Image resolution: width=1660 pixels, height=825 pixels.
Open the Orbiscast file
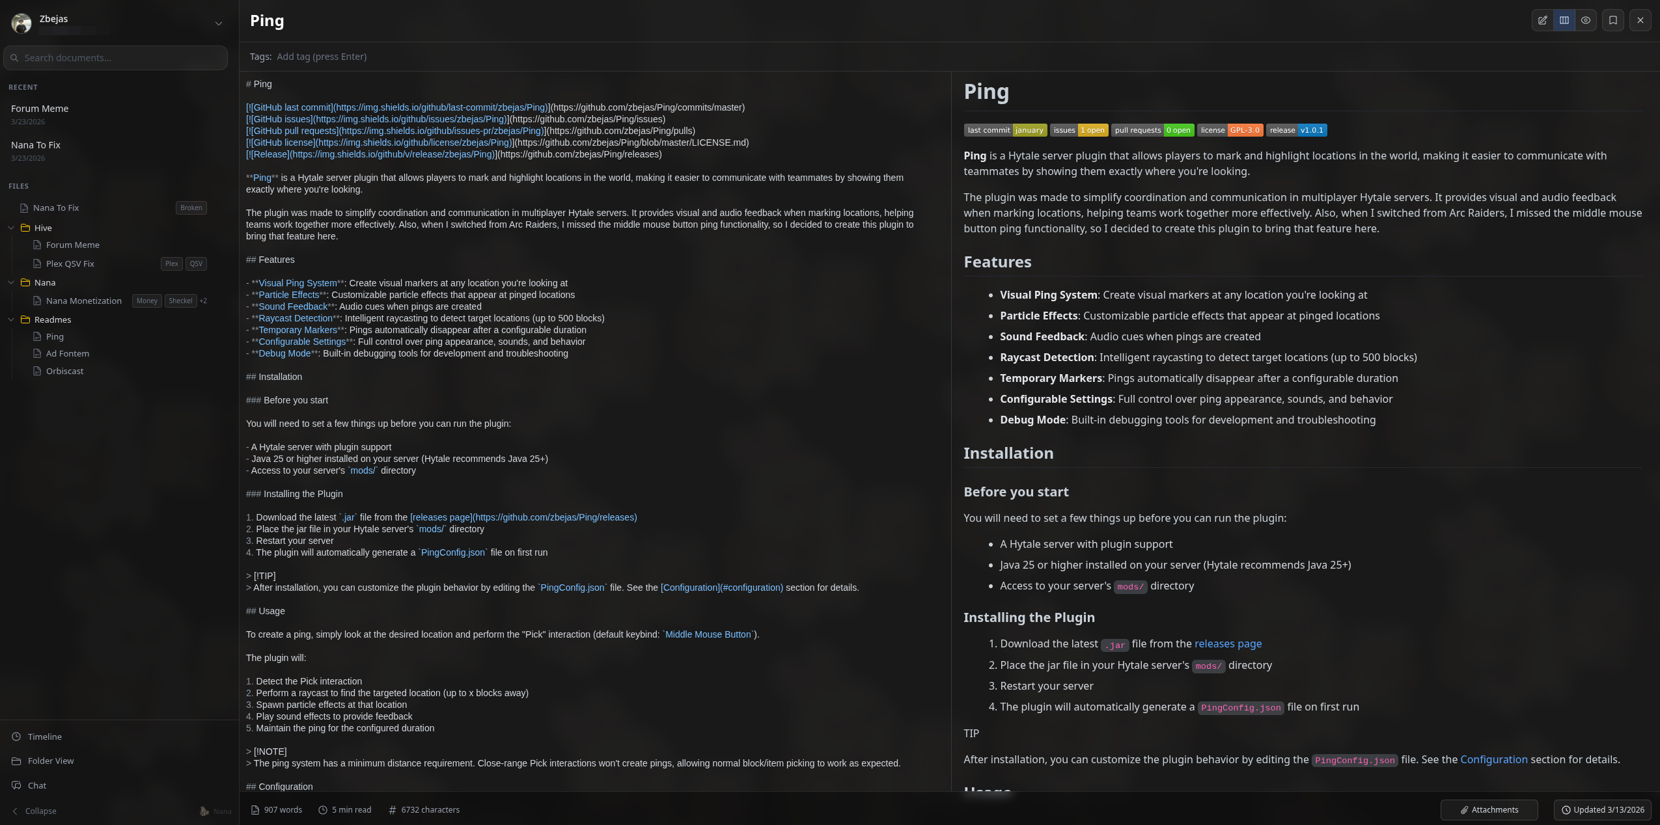click(64, 371)
